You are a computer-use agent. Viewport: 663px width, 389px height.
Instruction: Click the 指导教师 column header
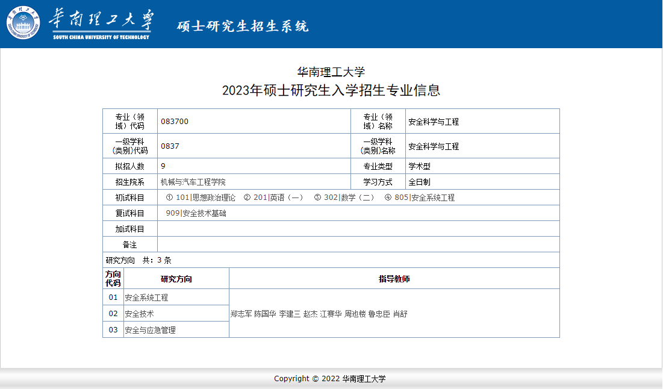pos(394,279)
